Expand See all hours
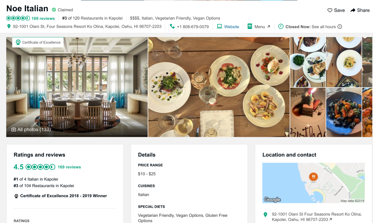Screen dimensions: 373x223 point(323,27)
